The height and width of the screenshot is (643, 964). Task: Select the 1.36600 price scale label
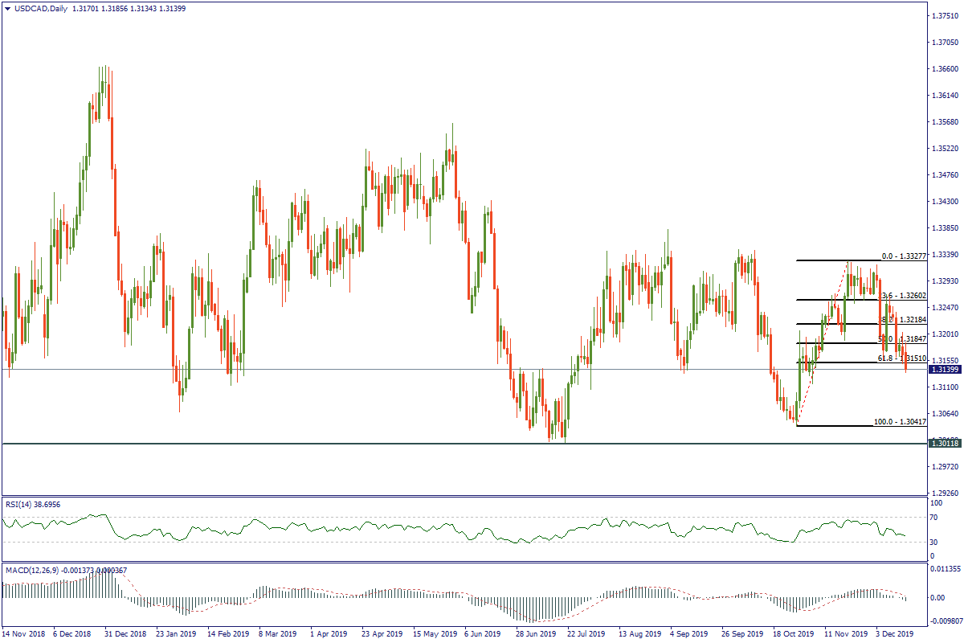pos(944,68)
